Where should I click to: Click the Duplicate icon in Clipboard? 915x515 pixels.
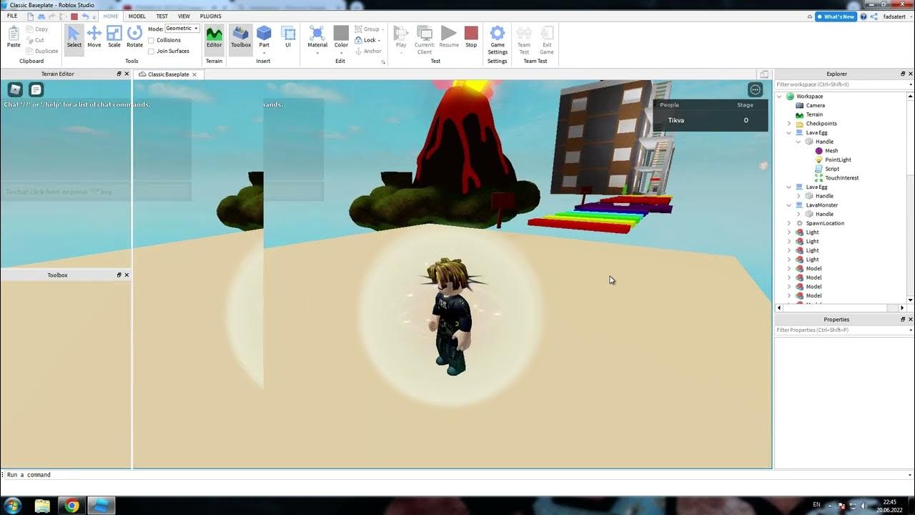pyautogui.click(x=29, y=51)
